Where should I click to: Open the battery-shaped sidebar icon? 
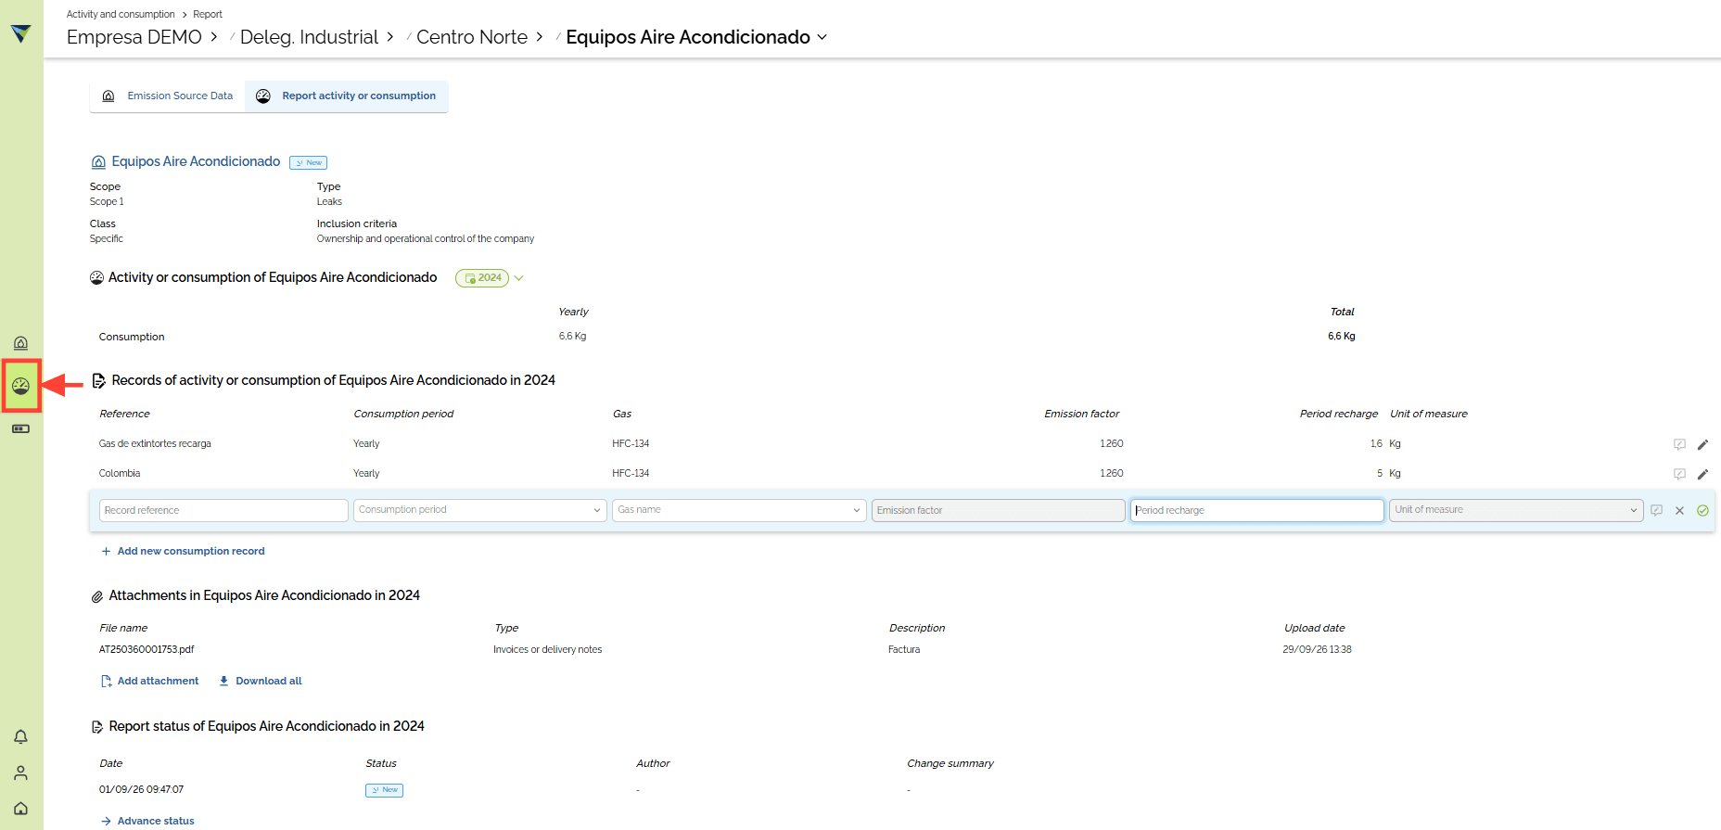(20, 428)
